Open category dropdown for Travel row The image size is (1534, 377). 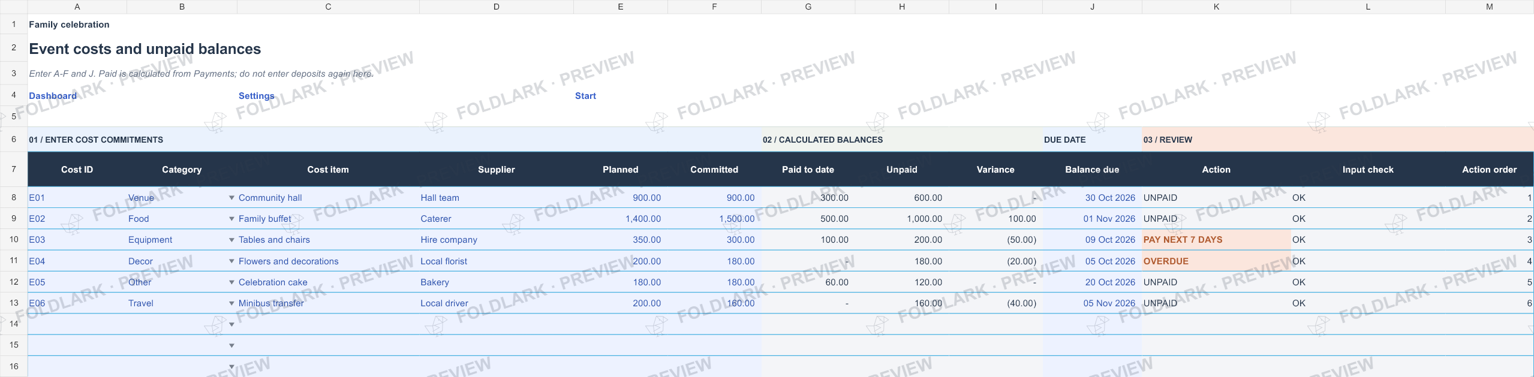231,303
